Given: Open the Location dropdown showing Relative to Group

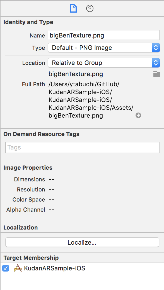Looking at the screenshot, I should point(104,63).
